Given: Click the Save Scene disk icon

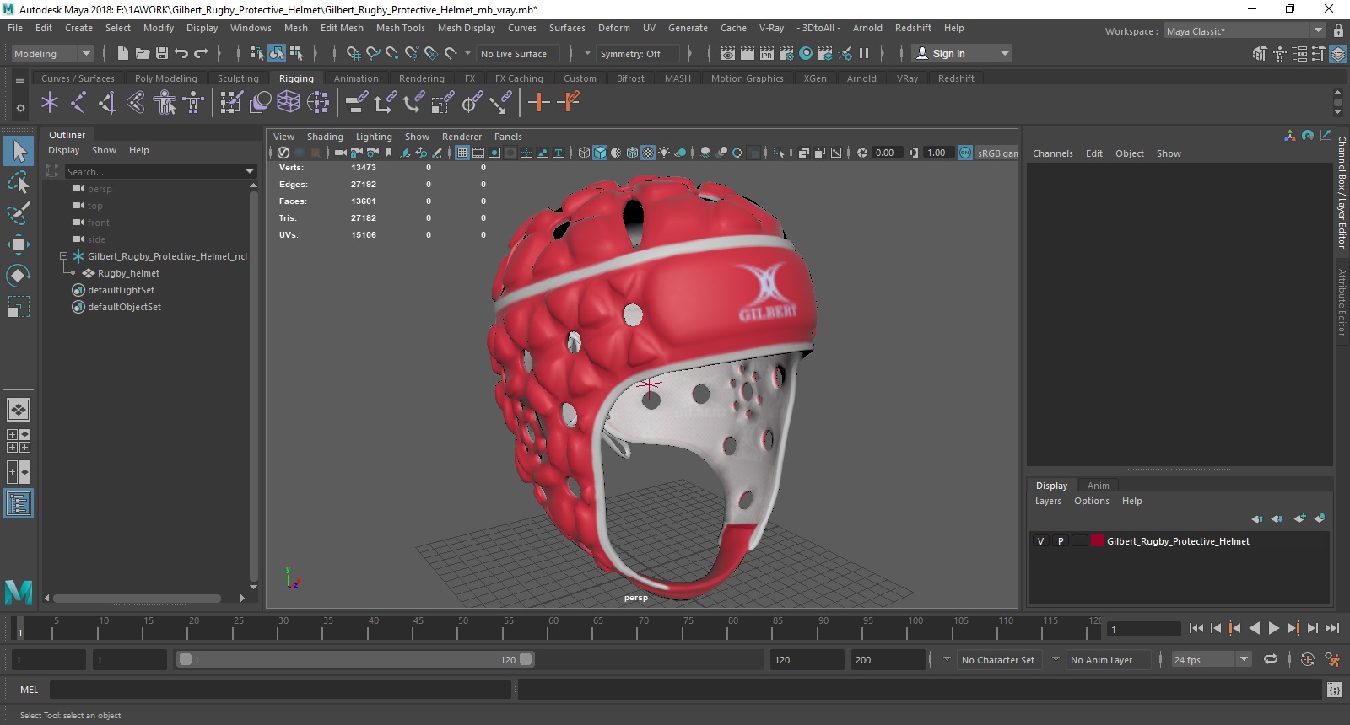Looking at the screenshot, I should 162,53.
